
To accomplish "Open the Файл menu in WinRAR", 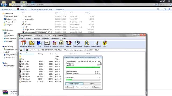I will point(21,38).
